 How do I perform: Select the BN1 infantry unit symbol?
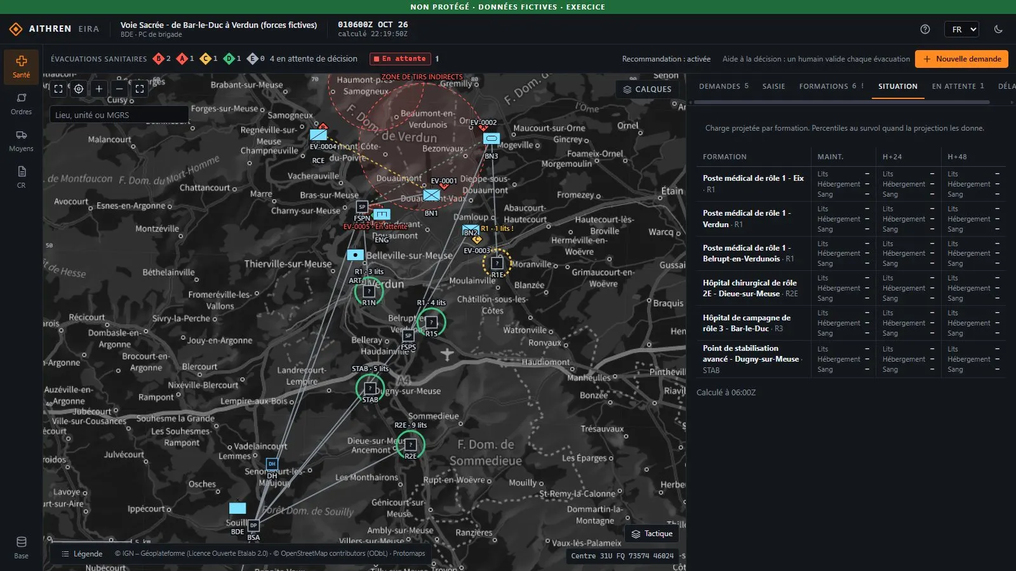[431, 195]
